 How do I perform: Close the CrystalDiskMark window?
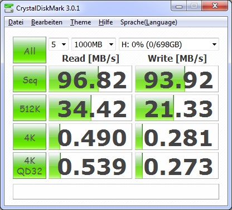(x=215, y=6)
